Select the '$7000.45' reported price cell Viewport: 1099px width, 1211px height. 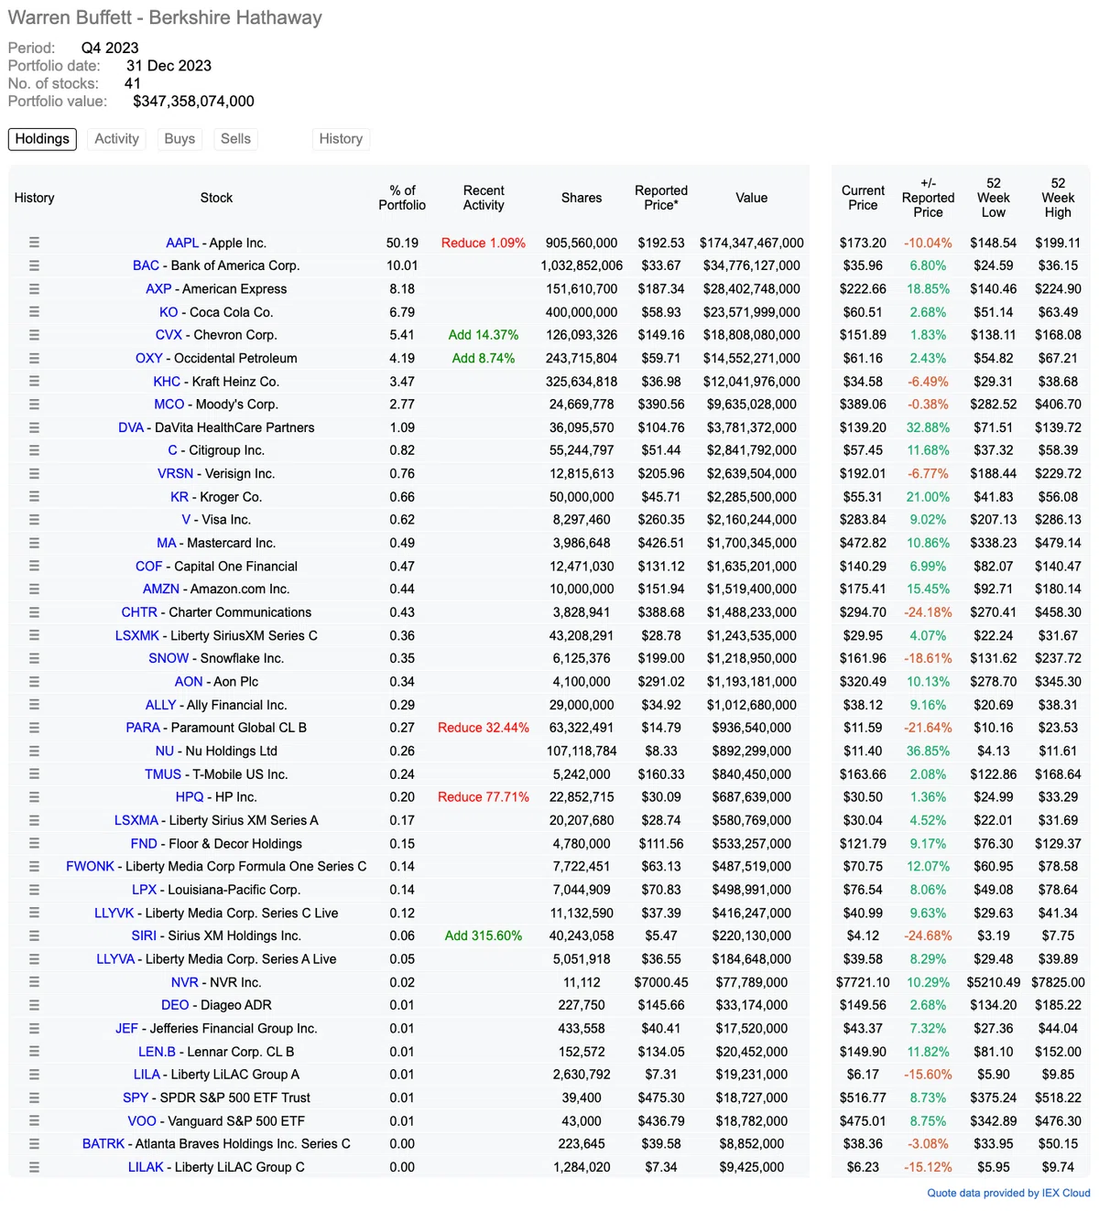click(x=661, y=982)
